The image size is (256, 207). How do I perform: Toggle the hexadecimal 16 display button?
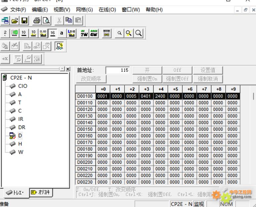53,33
